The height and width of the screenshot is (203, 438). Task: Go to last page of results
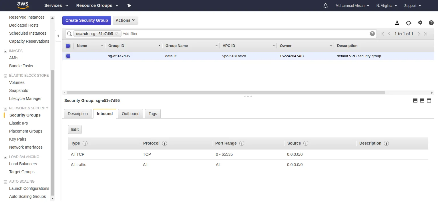[x=426, y=34]
